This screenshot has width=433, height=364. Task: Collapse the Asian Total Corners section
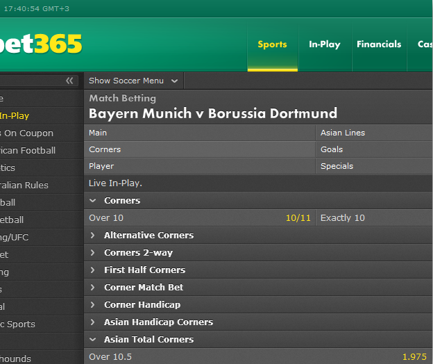[258, 340]
